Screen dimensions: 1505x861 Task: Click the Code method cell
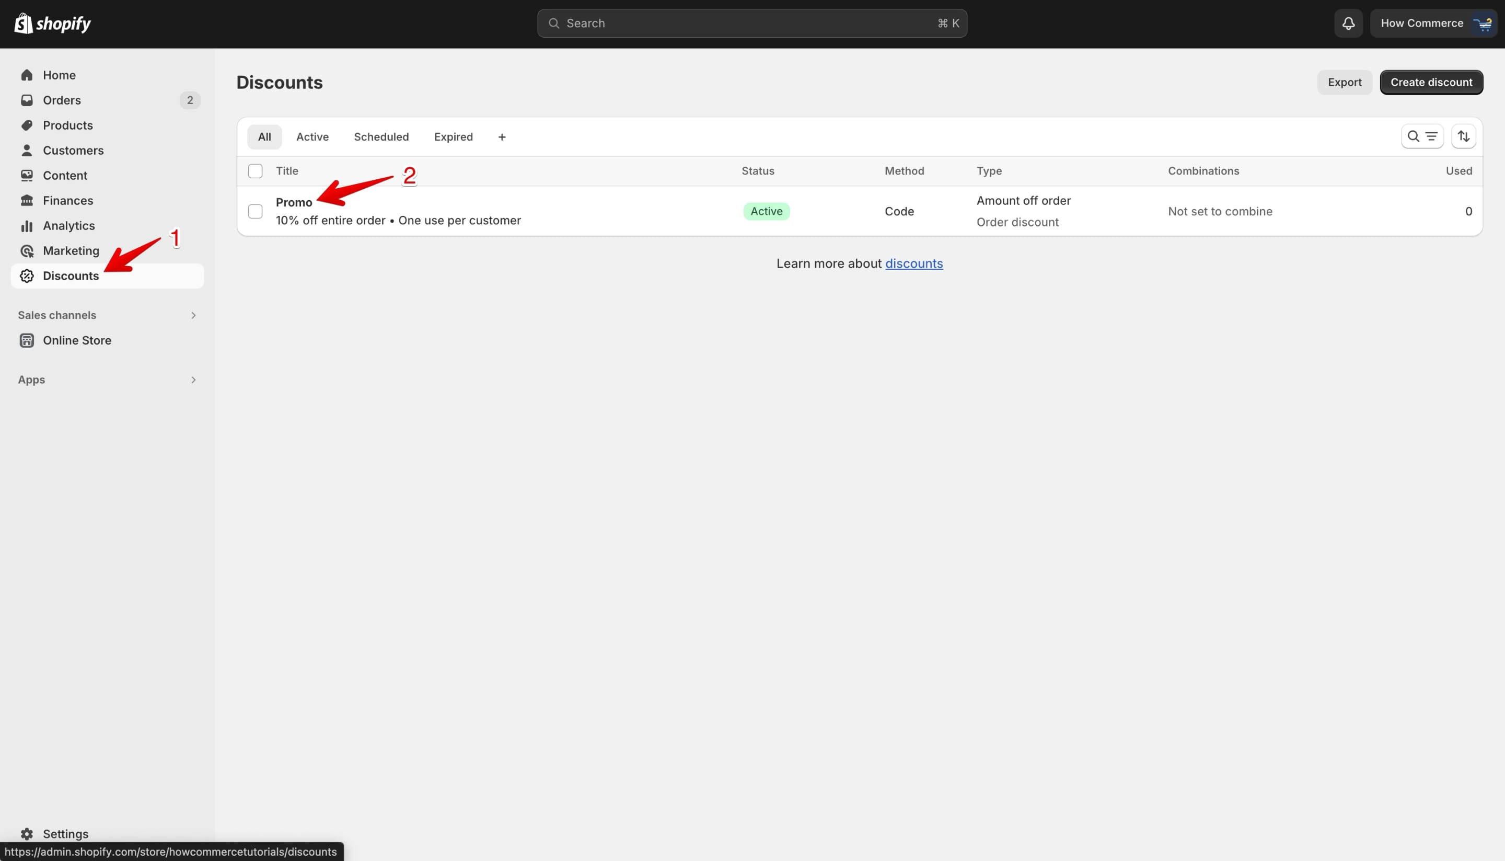pyautogui.click(x=899, y=211)
